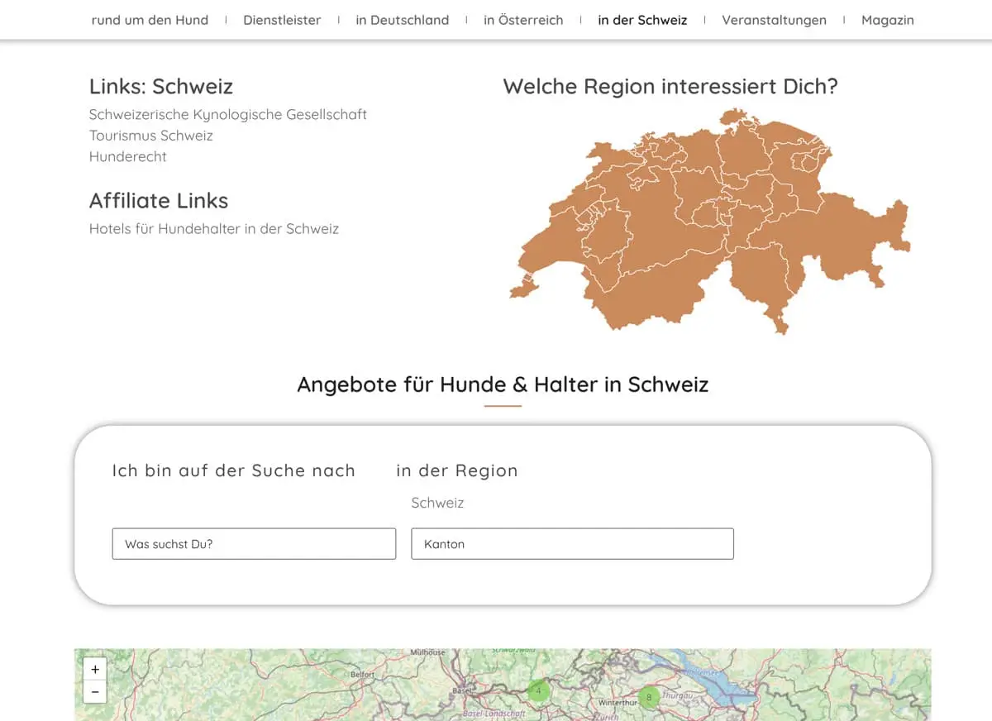Zoom out the map with minus button
The image size is (992, 721).
coord(95,692)
